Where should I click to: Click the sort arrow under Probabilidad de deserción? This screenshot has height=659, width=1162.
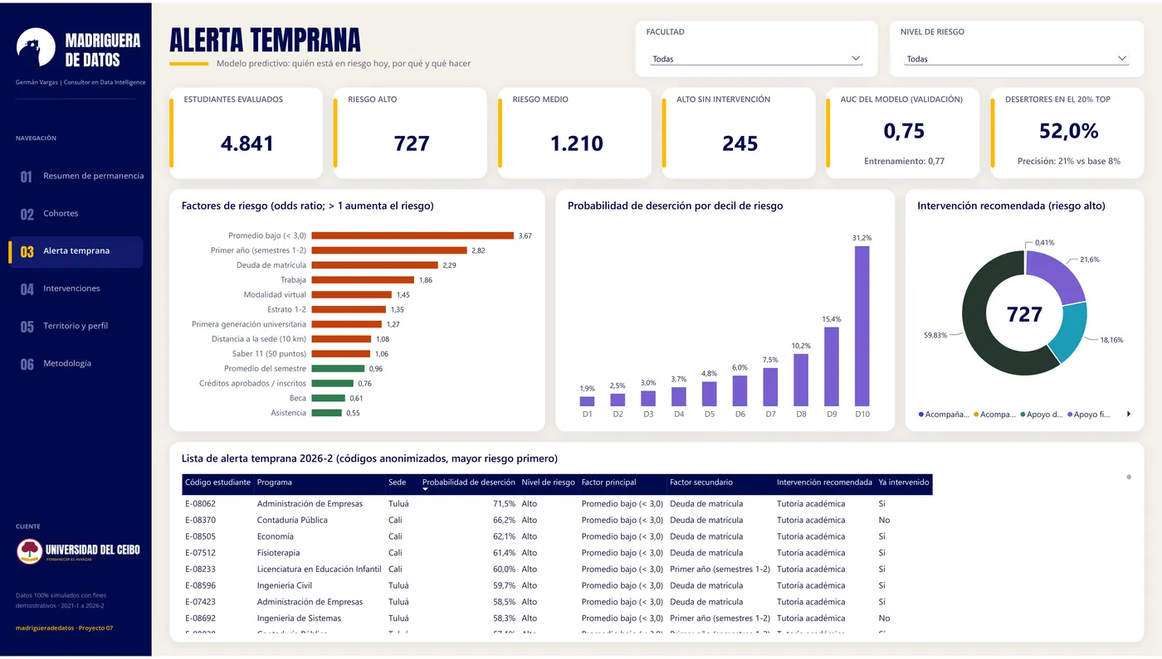pos(427,490)
